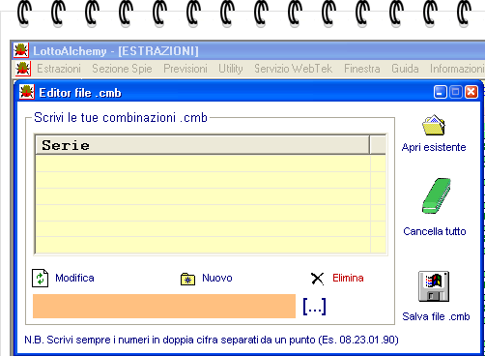This screenshot has height=356, width=485.
Task: Click the Salva file .cmb label
Action: tap(436, 316)
